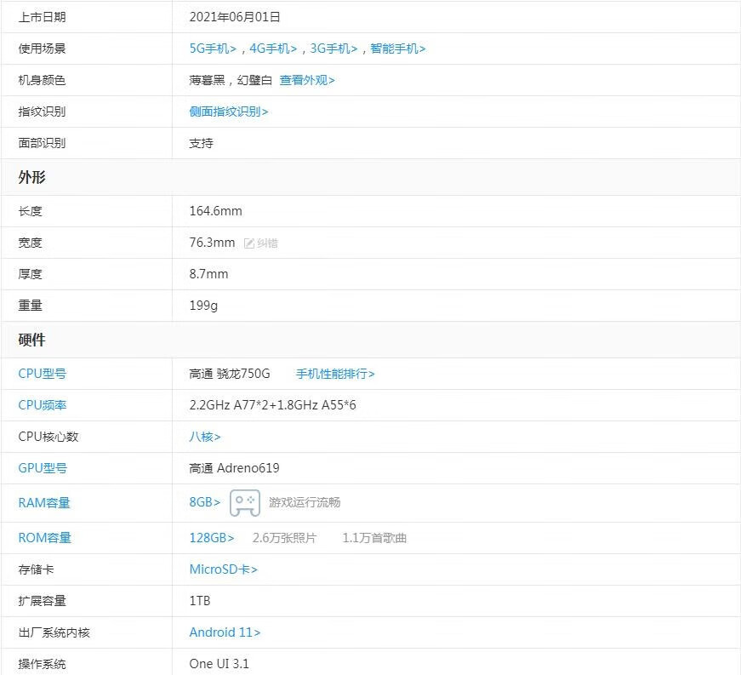Click the GPU型号 label link
This screenshot has height=675, width=741.
tap(42, 468)
